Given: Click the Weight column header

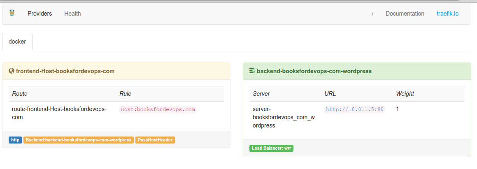Looking at the screenshot, I should (405, 94).
